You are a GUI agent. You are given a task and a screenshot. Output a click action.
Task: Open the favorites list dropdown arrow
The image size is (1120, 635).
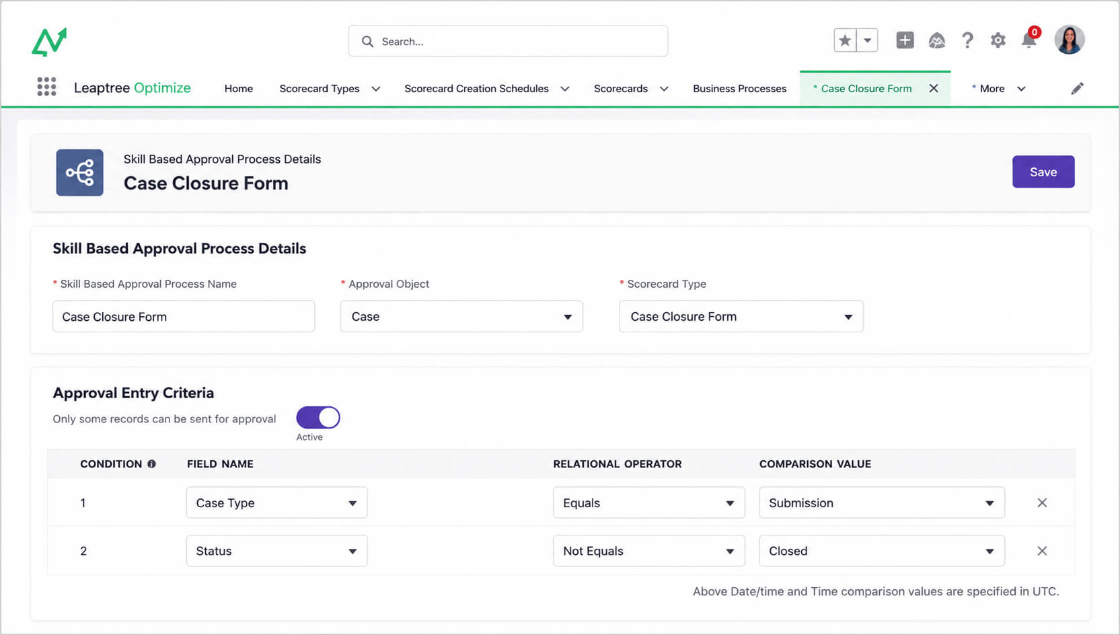868,40
